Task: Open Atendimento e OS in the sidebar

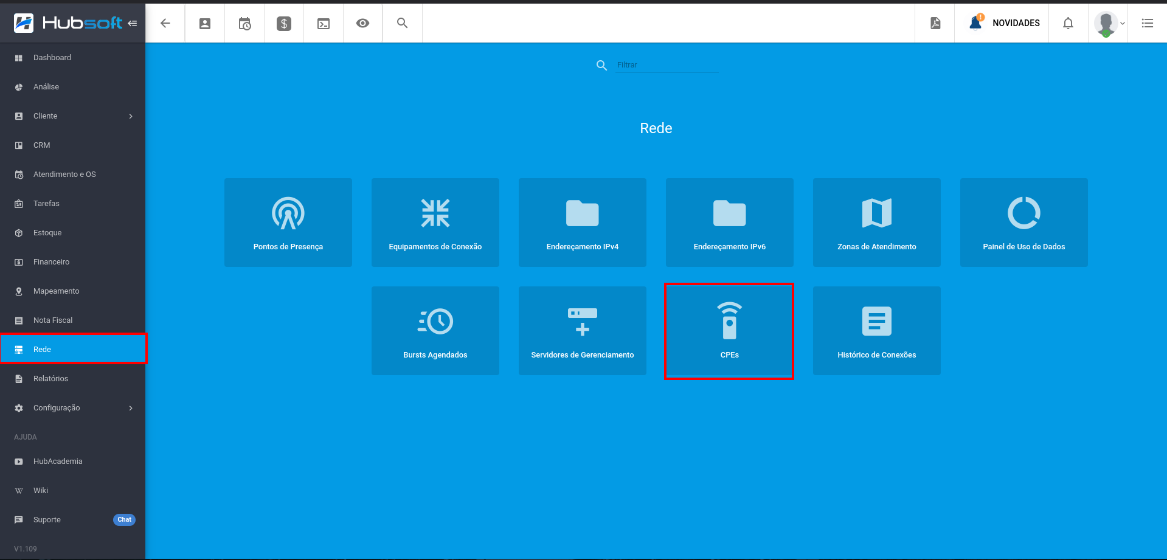Action: (x=73, y=175)
